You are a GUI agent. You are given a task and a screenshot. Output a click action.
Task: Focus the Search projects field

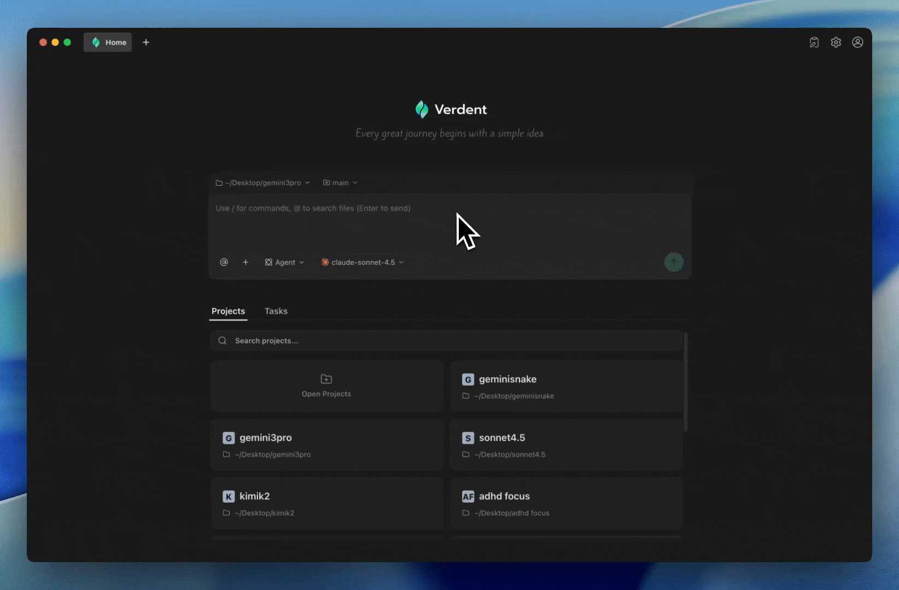pos(446,341)
